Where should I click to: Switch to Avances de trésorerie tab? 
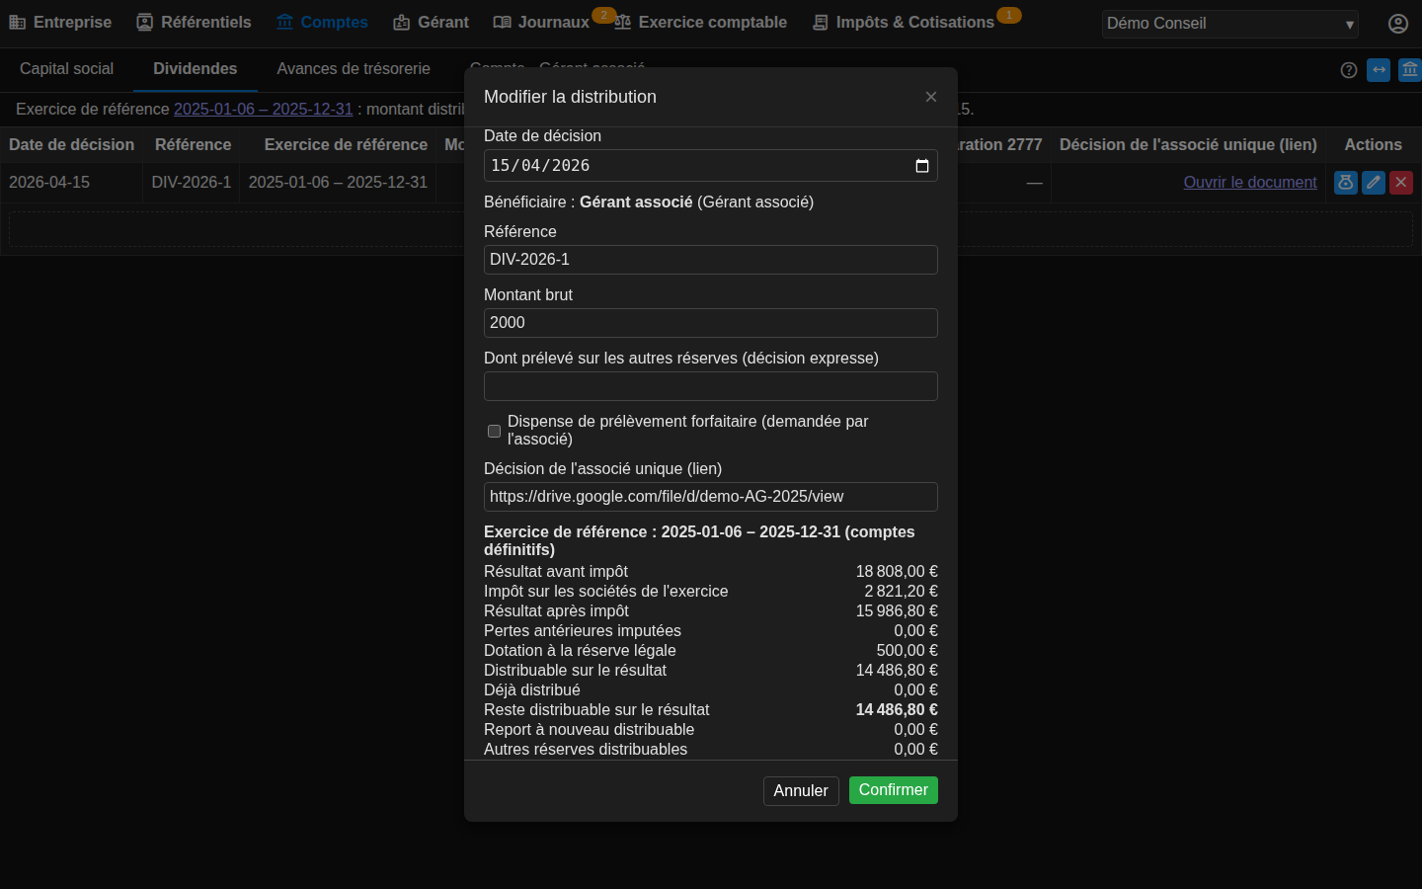click(354, 69)
